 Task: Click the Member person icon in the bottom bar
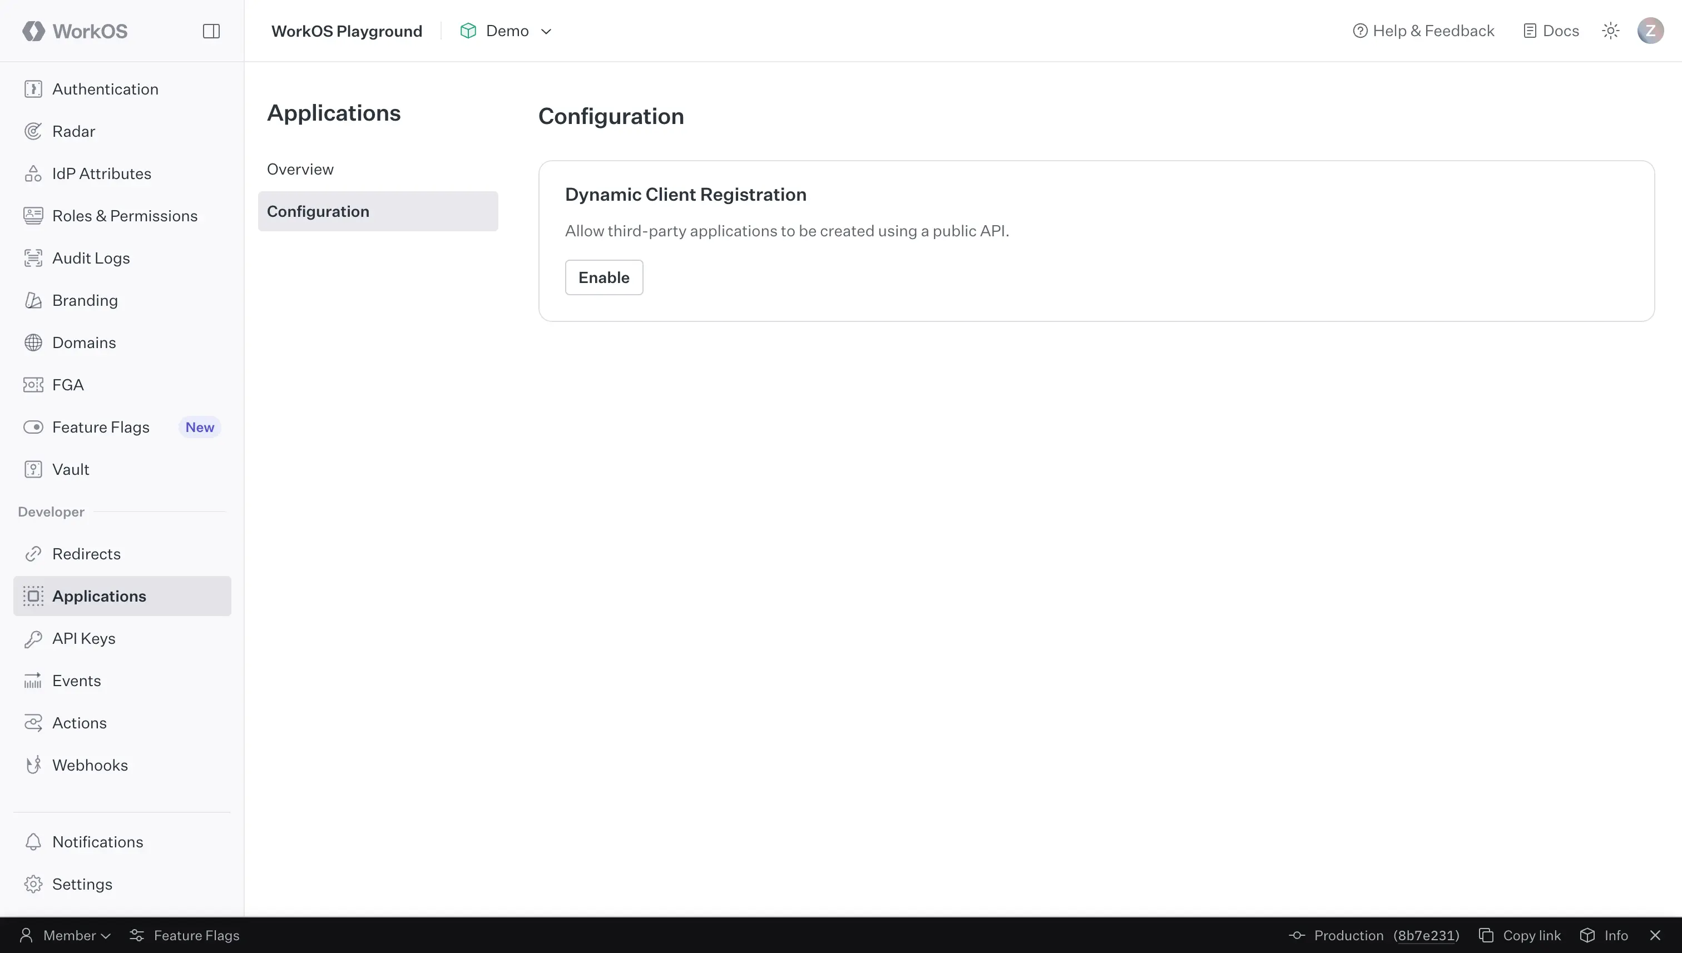[26, 935]
